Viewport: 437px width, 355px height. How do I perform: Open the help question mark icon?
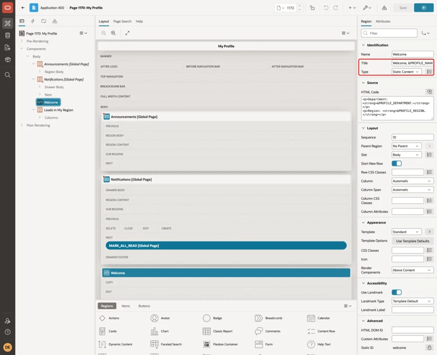(8, 332)
